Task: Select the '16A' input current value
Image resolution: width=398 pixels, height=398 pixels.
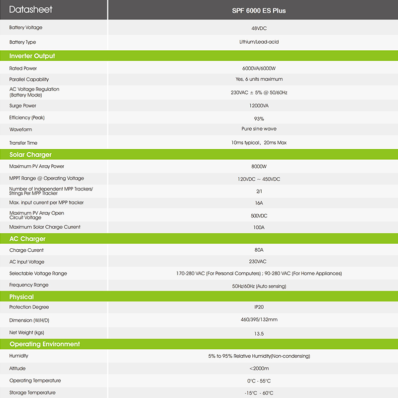Action: tap(259, 203)
